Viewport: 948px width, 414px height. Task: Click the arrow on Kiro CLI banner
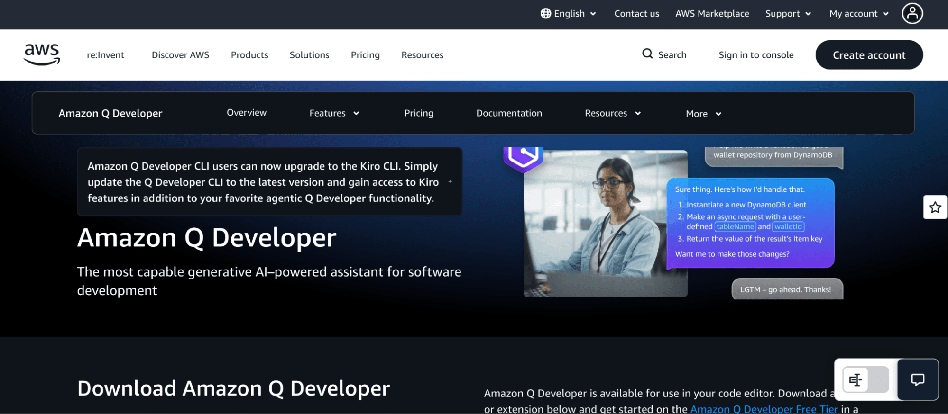click(x=450, y=182)
